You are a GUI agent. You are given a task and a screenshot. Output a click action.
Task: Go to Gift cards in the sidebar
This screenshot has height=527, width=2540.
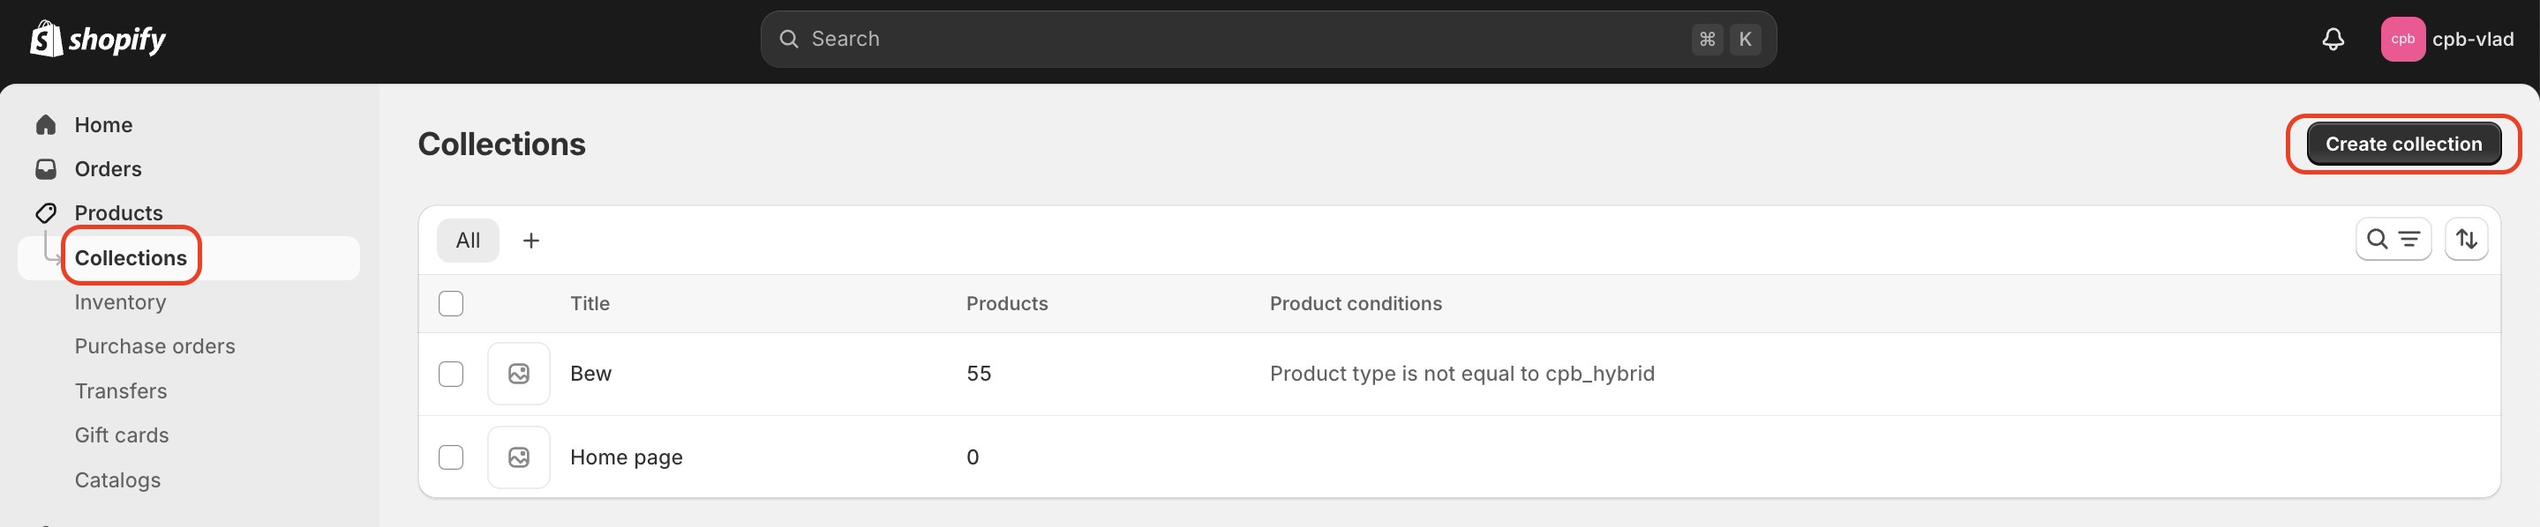[x=121, y=435]
